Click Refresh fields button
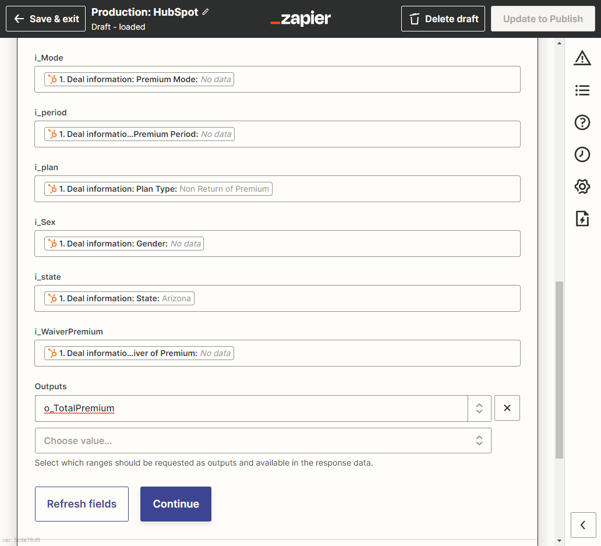 pyautogui.click(x=82, y=504)
